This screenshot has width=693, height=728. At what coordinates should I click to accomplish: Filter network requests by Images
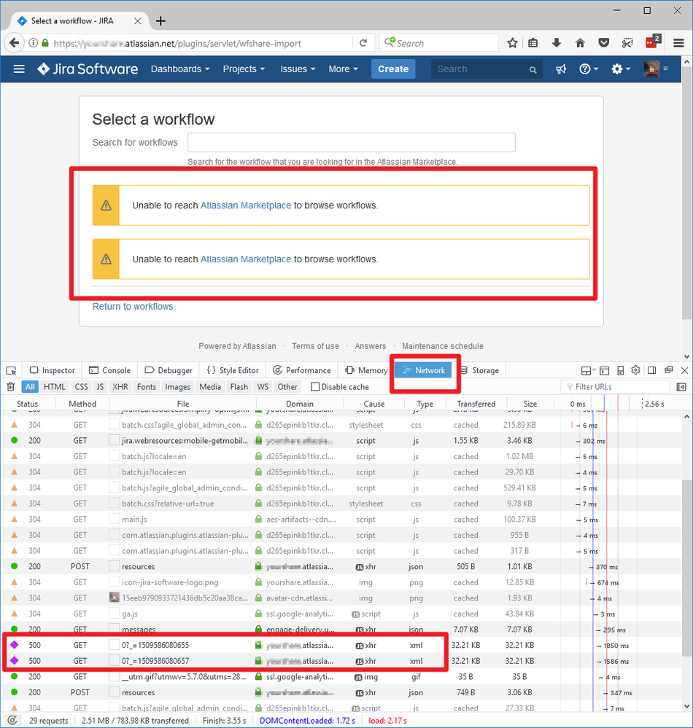[x=177, y=387]
